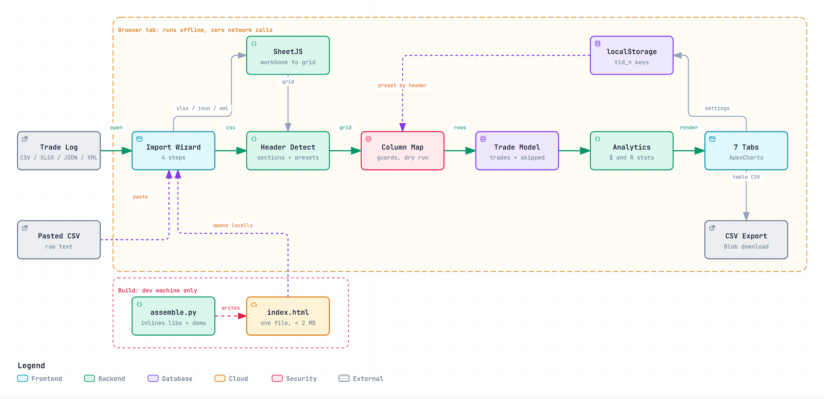Click the shield icon on Column Map node
Viewport: 824px width, 399px height.
[x=369, y=139]
